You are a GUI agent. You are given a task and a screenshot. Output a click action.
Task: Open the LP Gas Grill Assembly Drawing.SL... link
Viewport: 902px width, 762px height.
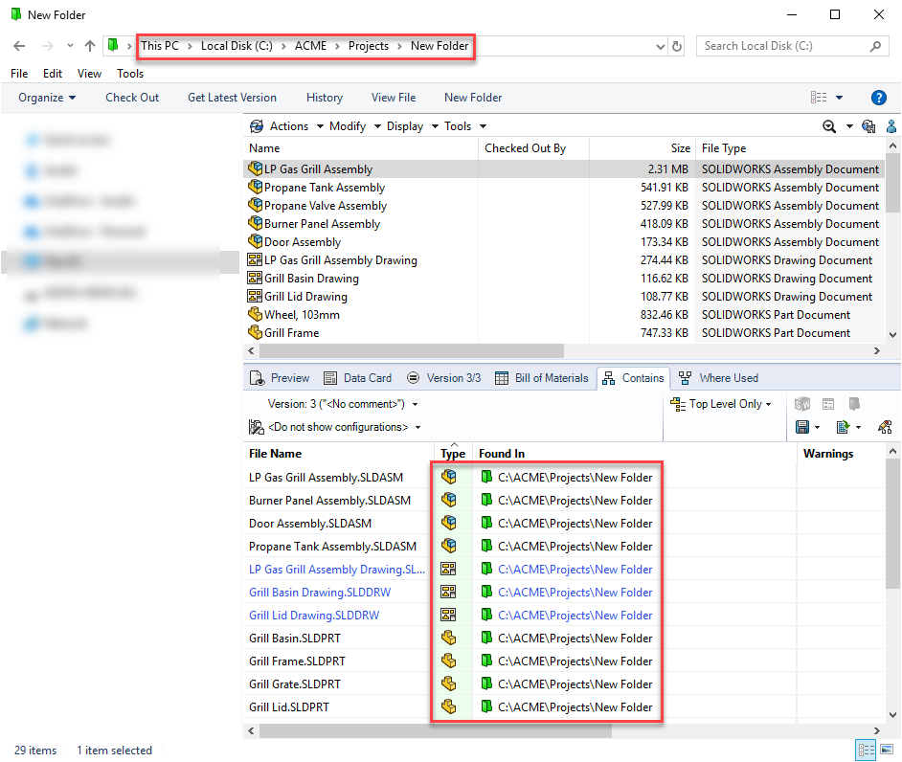[x=337, y=570]
